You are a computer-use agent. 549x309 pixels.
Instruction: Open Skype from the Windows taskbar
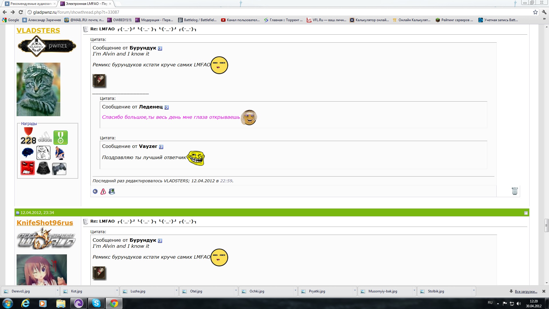(96, 303)
